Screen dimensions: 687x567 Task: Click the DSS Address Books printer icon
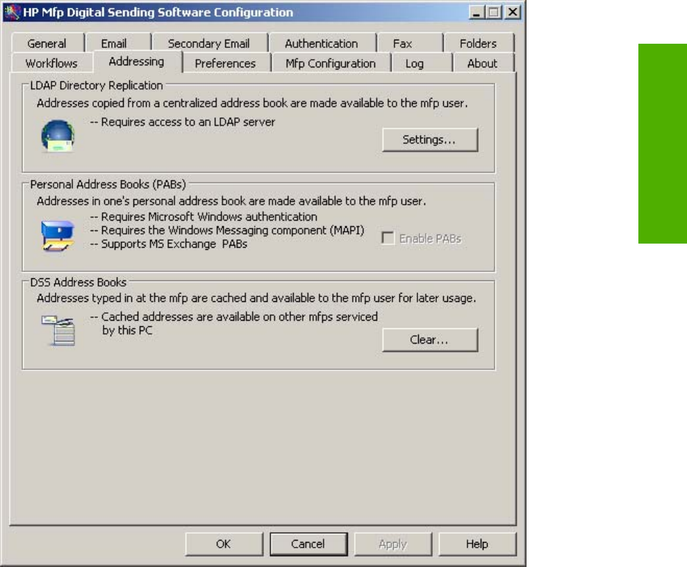[x=58, y=330]
